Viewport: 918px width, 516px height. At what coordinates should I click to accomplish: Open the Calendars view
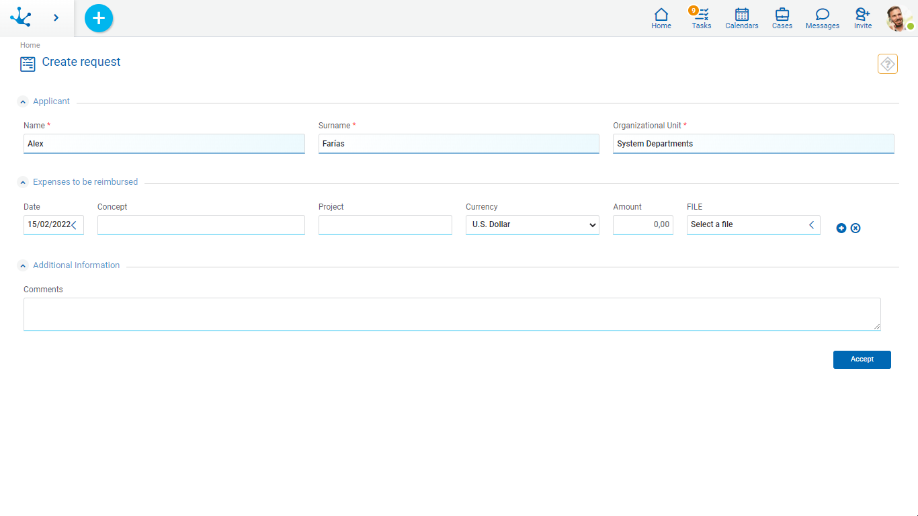742,18
